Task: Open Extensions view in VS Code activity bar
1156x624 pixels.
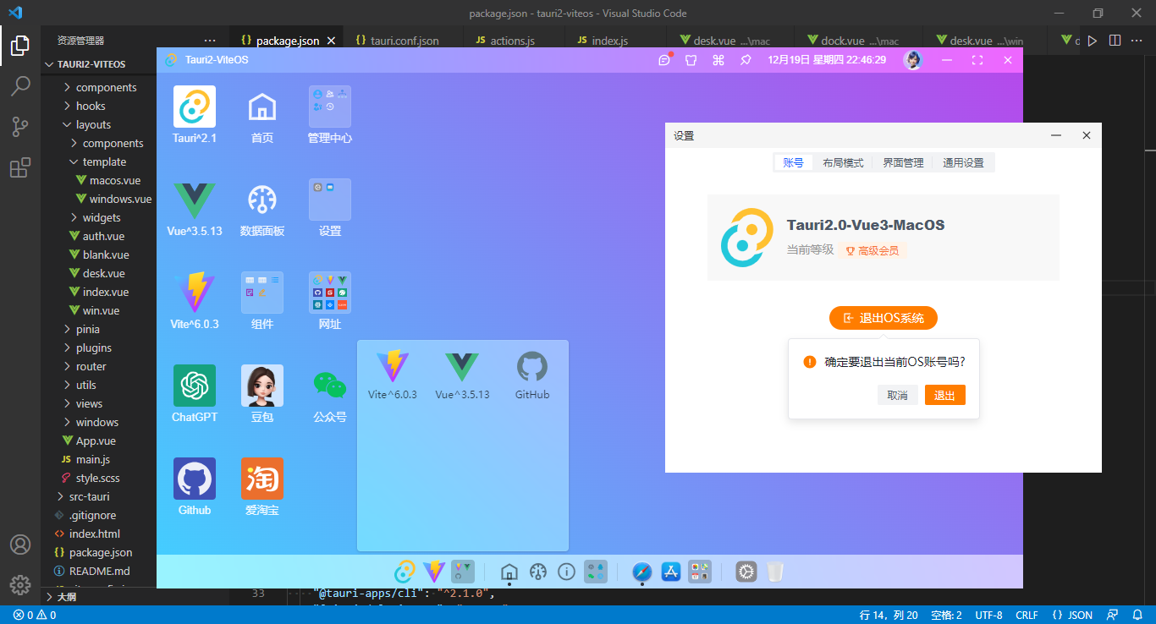Action: point(20,168)
